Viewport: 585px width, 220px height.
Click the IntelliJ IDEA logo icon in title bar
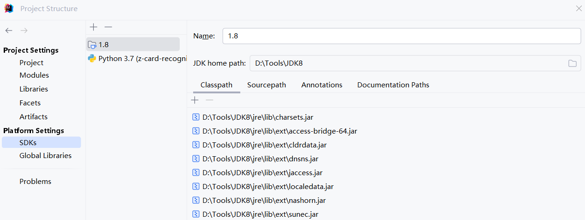point(9,8)
